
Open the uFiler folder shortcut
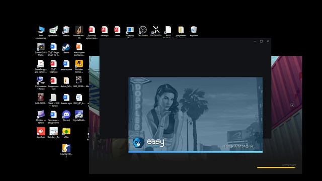(x=66, y=133)
